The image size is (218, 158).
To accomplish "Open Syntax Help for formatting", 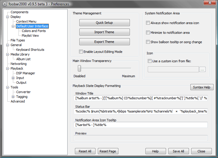I will (x=202, y=87).
